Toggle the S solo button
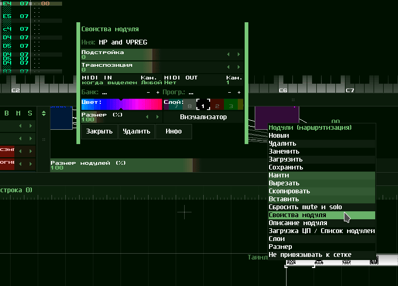The height and width of the screenshot is (286, 398). pyautogui.click(x=30, y=113)
